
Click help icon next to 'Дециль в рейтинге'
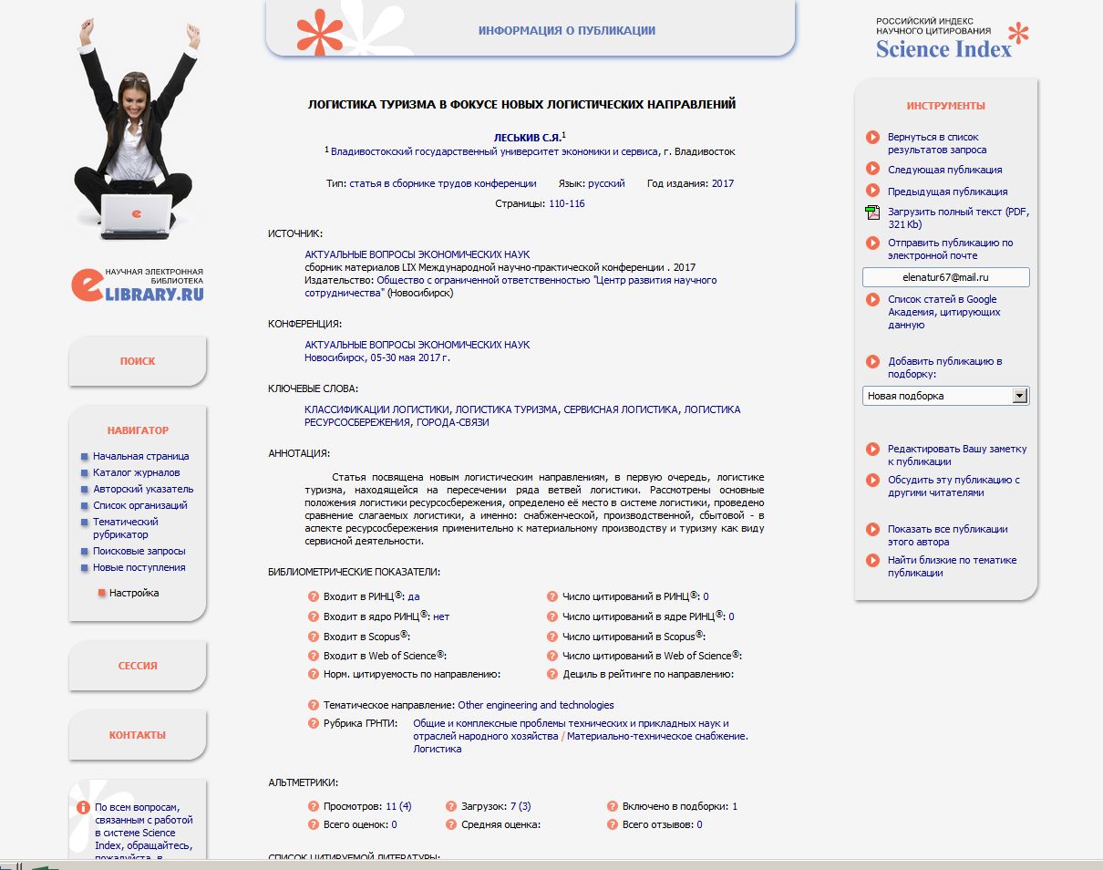(x=552, y=675)
